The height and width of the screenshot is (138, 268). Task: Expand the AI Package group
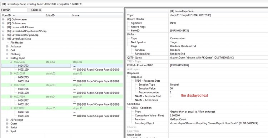7,120
